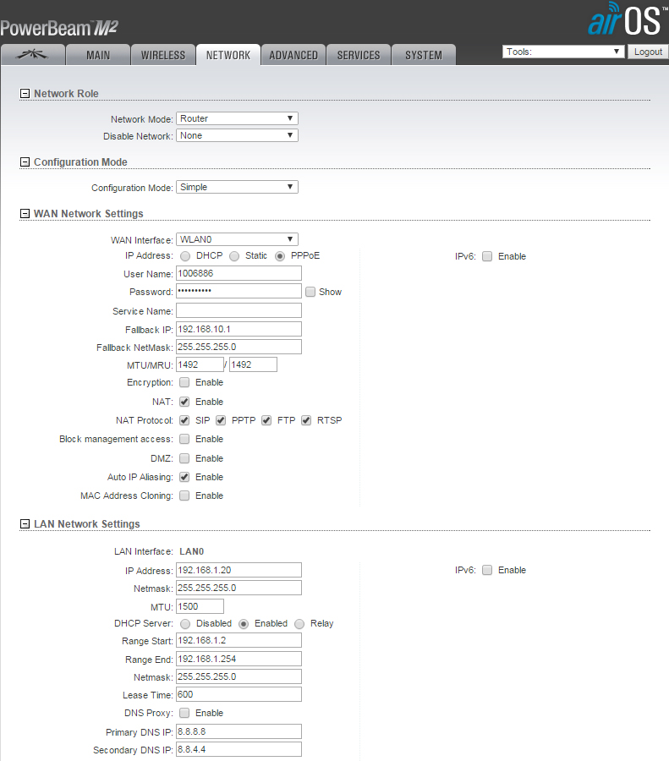Click the Service Name field
This screenshot has width=669, height=761.
(x=239, y=310)
